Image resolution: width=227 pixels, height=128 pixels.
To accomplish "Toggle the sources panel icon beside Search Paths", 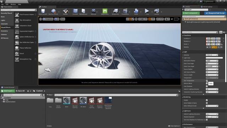I will tap(2, 95).
